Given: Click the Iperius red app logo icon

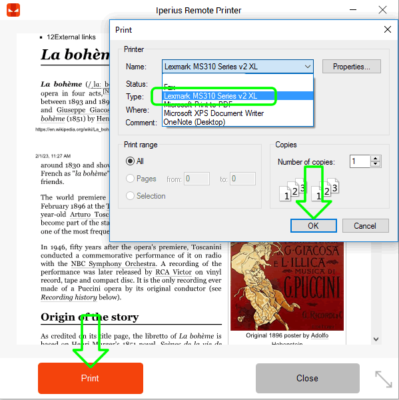Looking at the screenshot, I should pyautogui.click(x=13, y=10).
